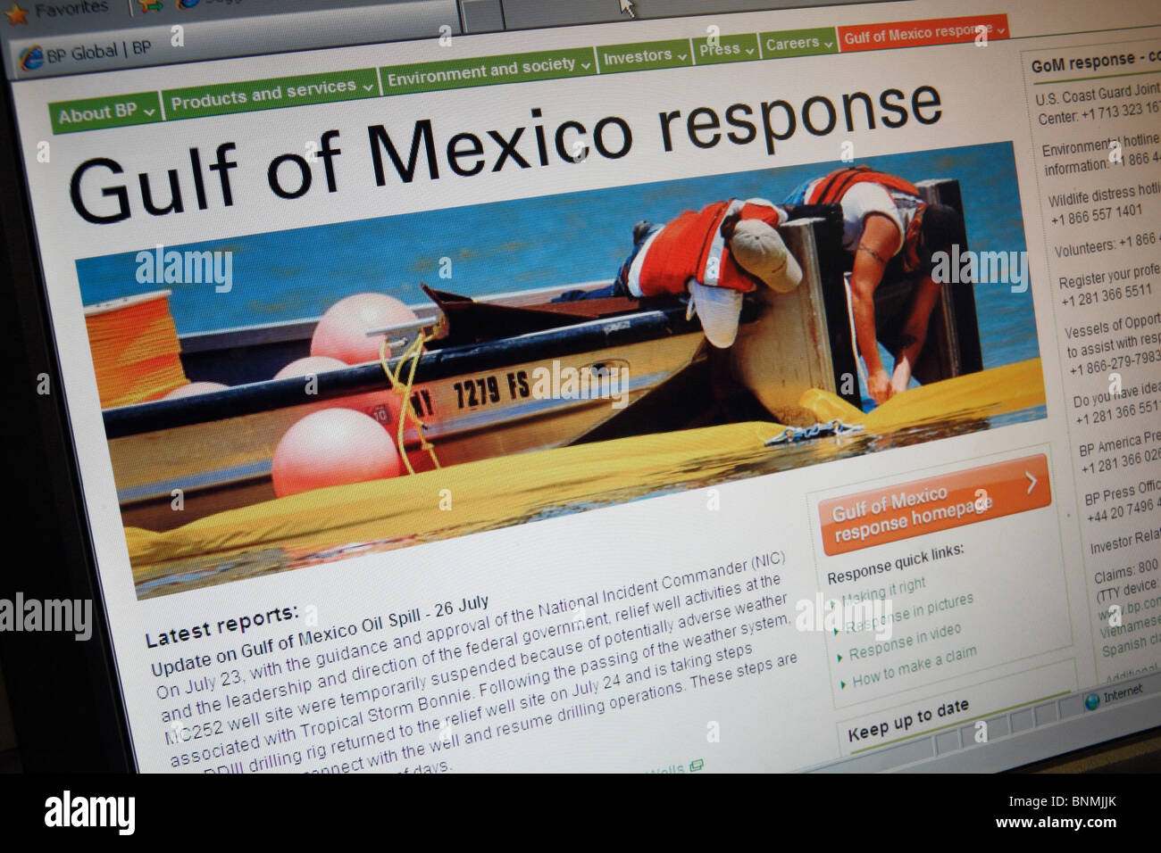Viewport: 1161px width, 853px height.
Task: Expand the About BP dropdown chevron
Action: [x=149, y=112]
